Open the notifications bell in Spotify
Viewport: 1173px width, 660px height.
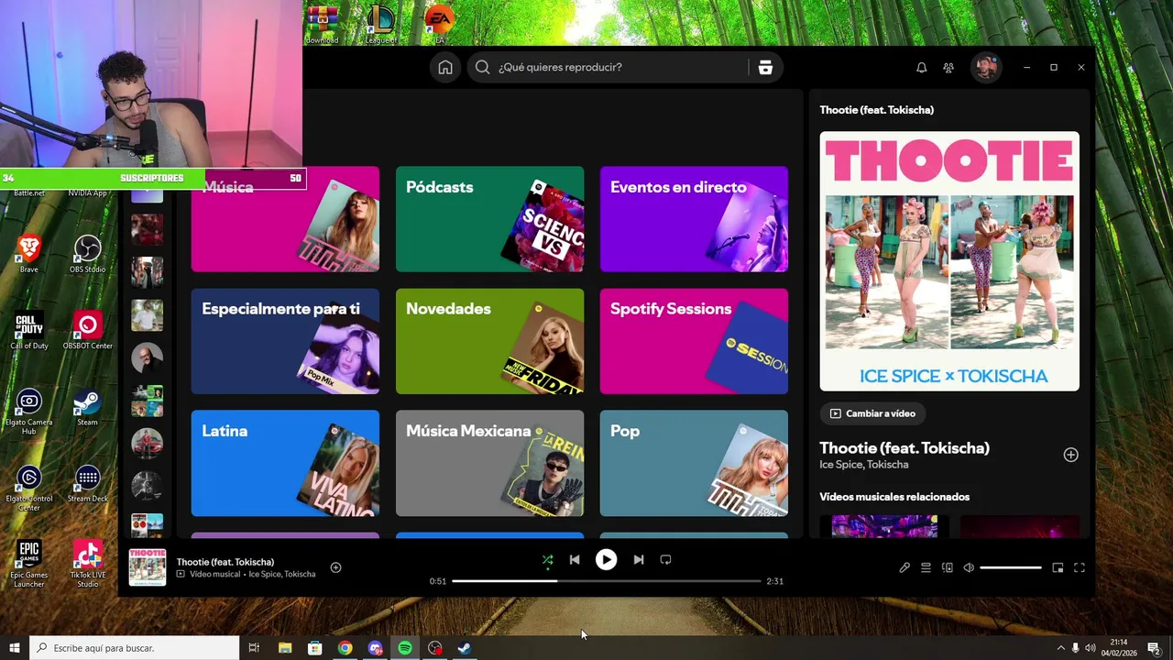922,67
